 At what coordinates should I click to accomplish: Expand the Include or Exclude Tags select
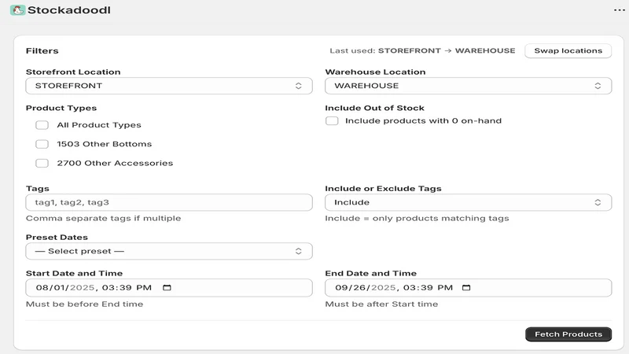point(468,202)
